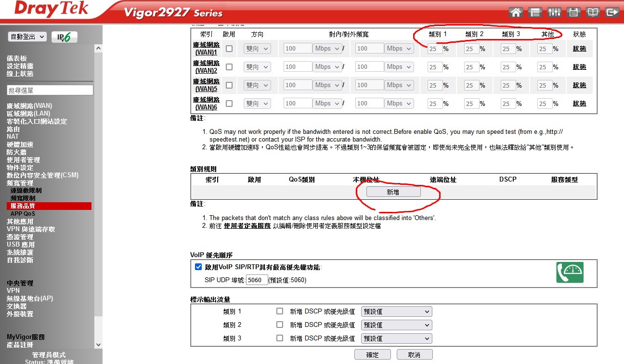The width and height of the screenshot is (624, 364).
Task: Click the logout arrow icon
Action: [x=612, y=13]
